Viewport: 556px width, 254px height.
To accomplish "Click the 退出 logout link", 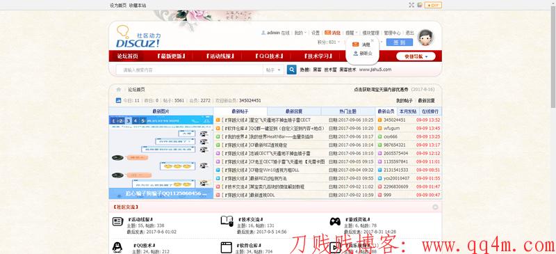I will [410, 33].
